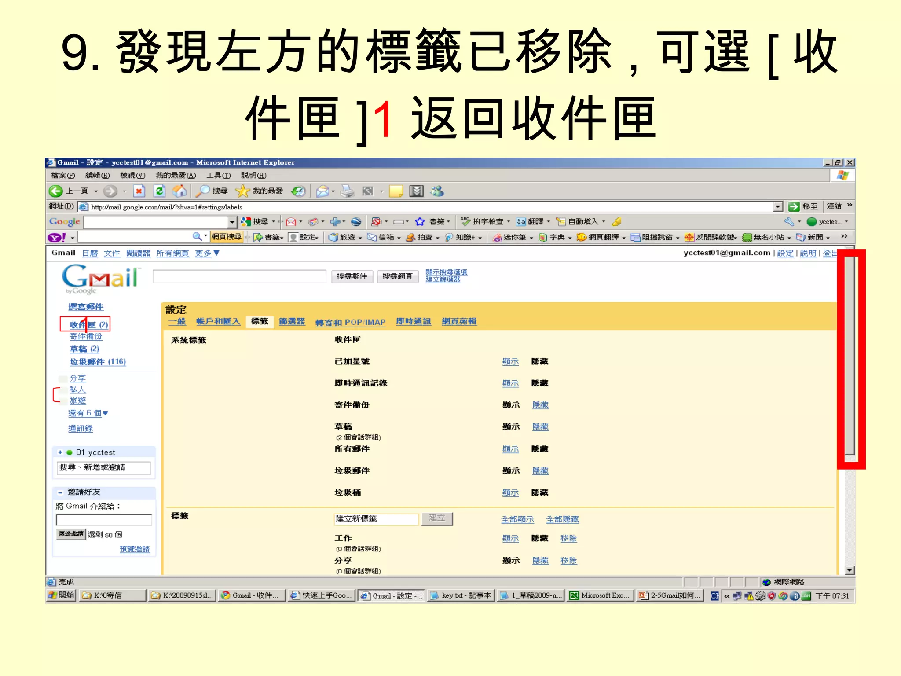The height and width of the screenshot is (676, 901).
Task: Expand the Gmail 更多 menu in the top bar
Action: pos(207,253)
